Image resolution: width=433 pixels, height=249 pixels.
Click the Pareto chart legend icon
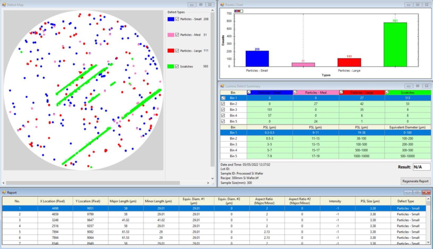coord(238,11)
